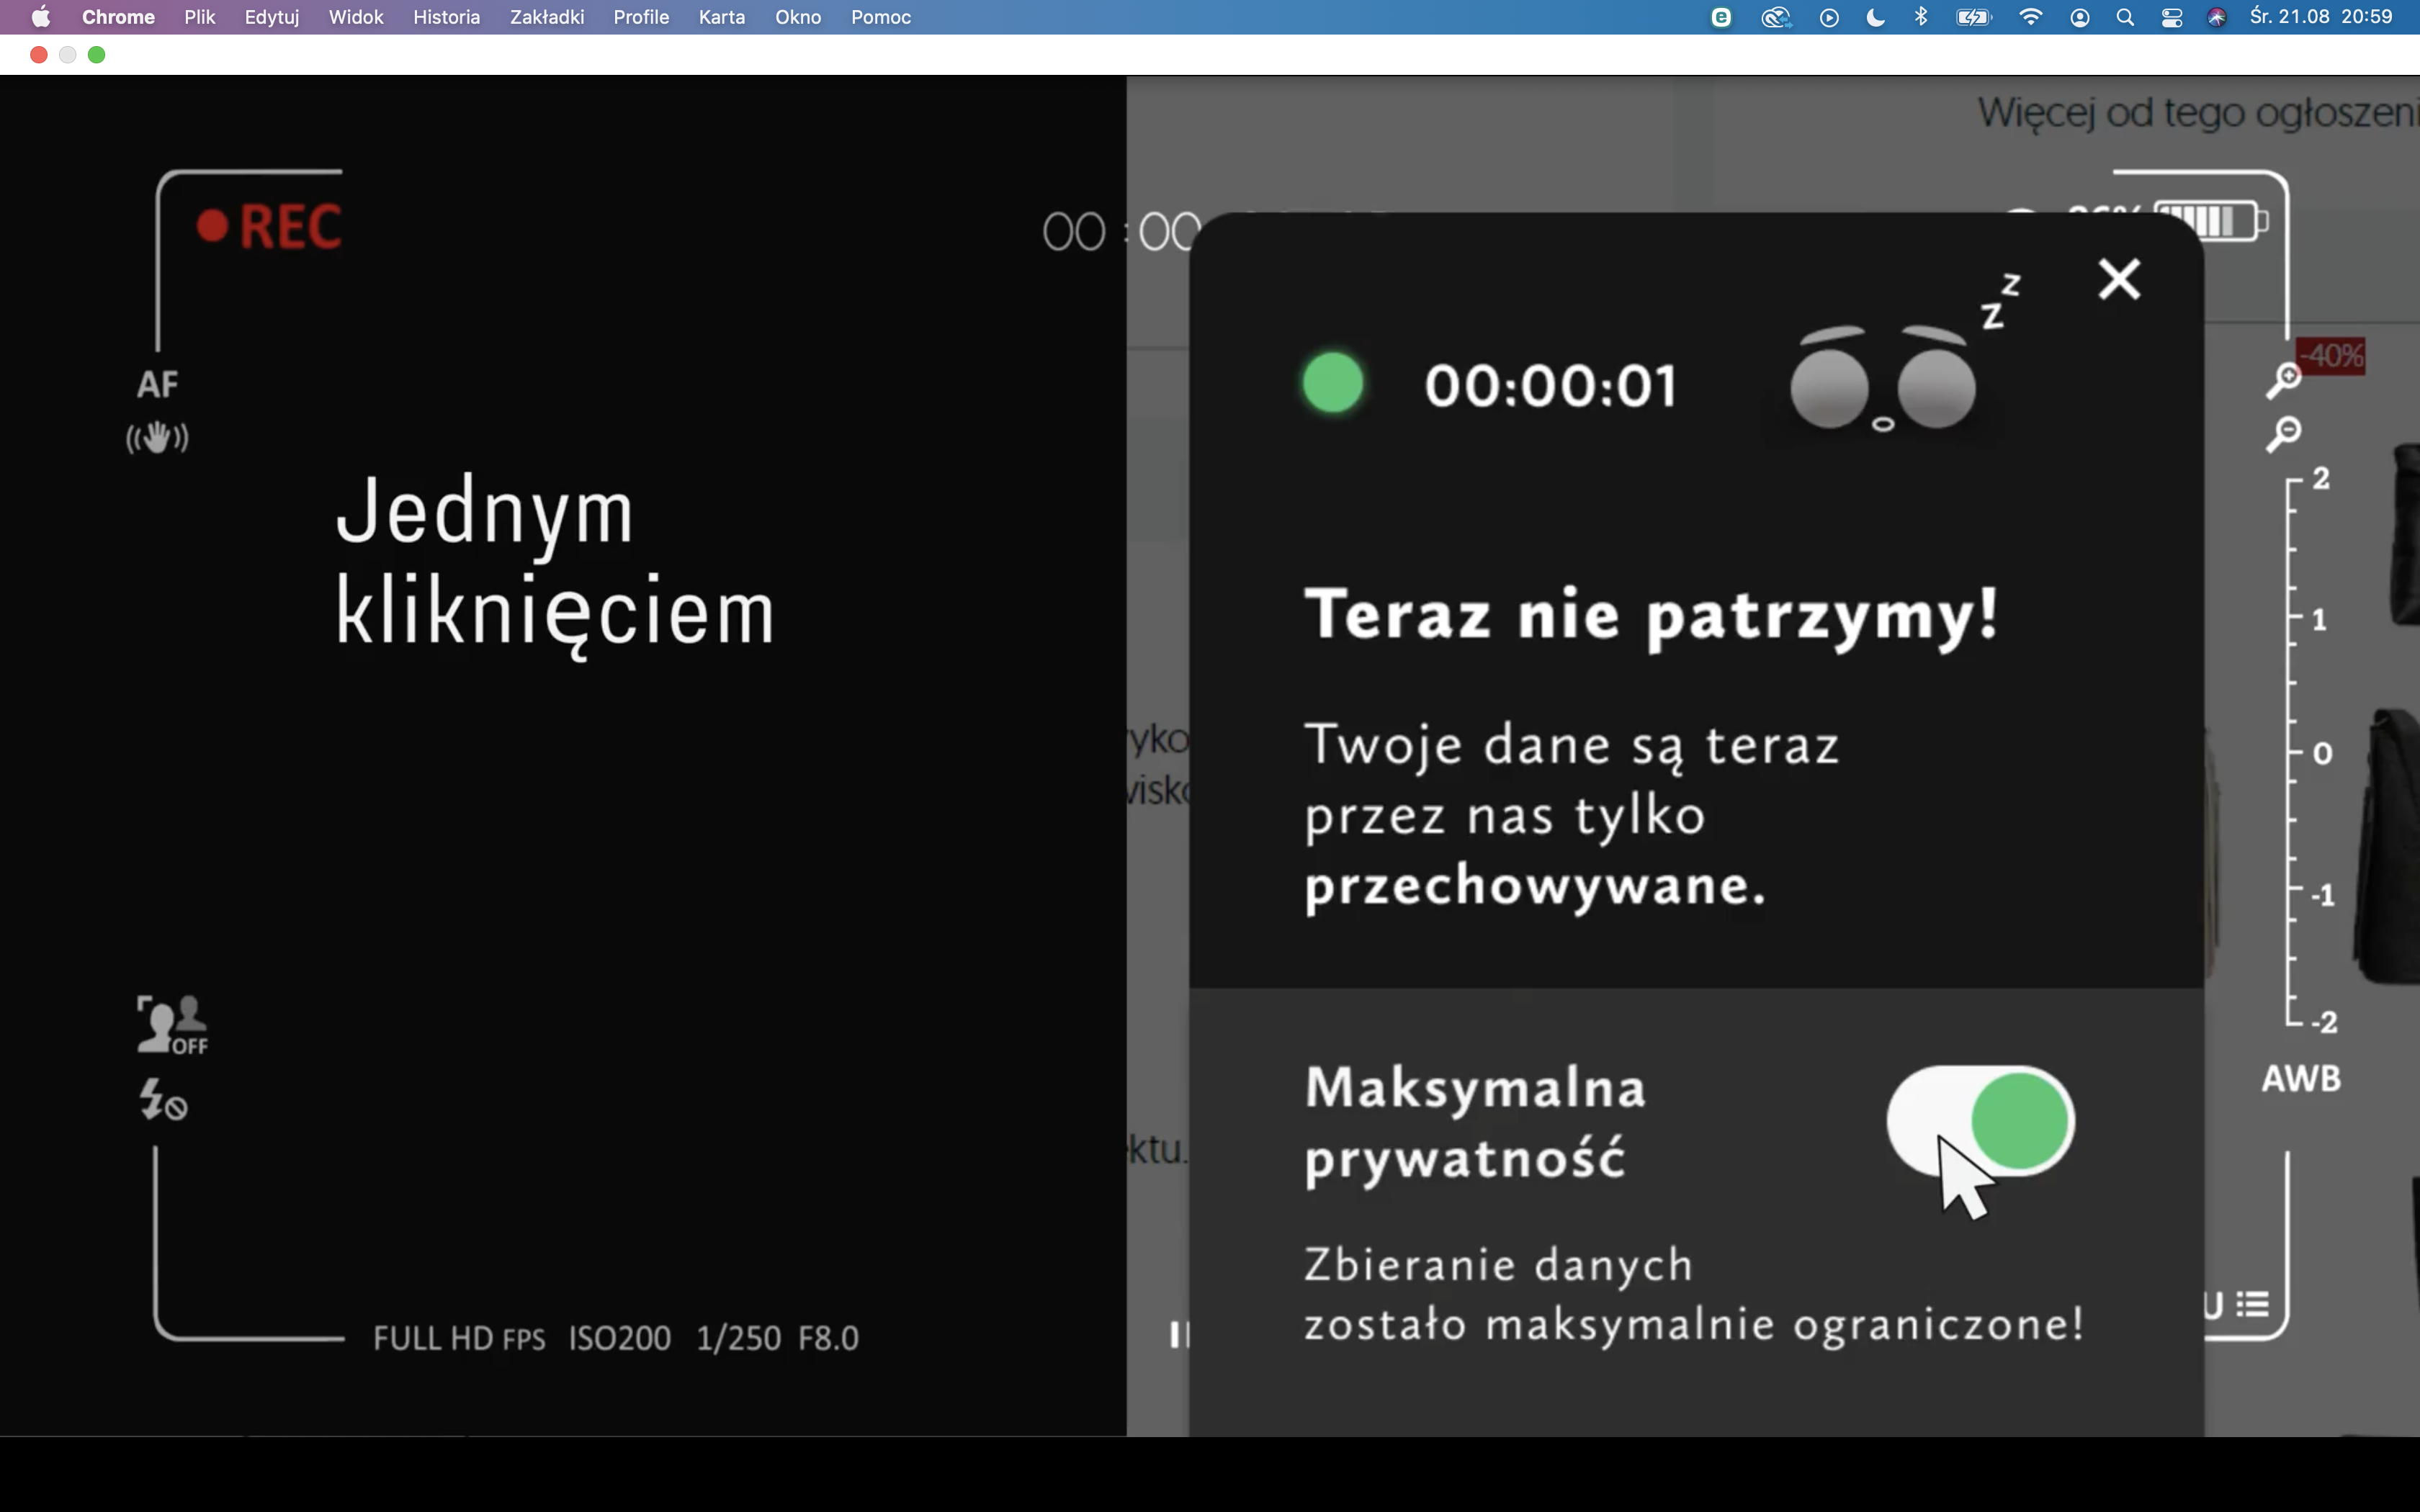
Task: Open the Plik menu
Action: click(x=200, y=17)
